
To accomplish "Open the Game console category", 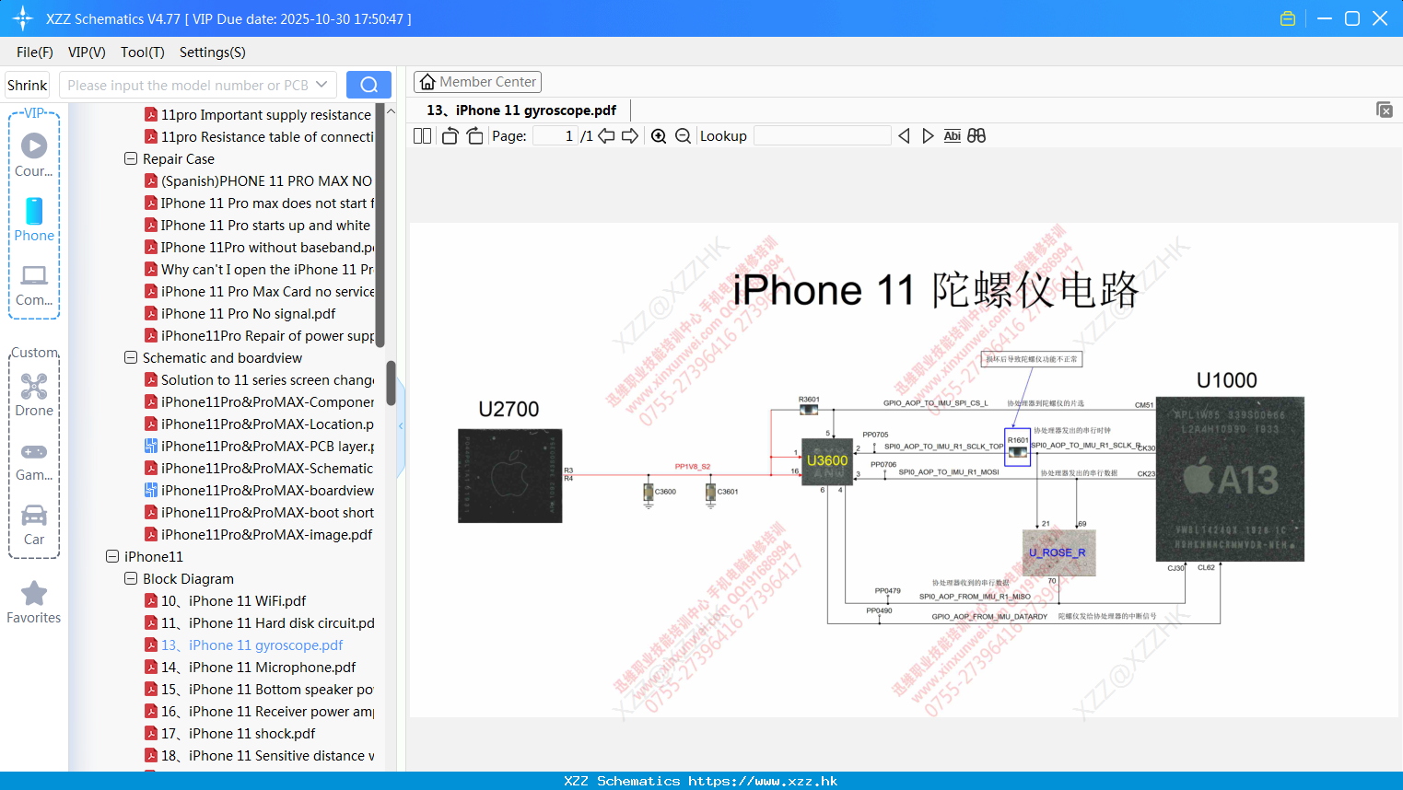I will click(x=34, y=459).
